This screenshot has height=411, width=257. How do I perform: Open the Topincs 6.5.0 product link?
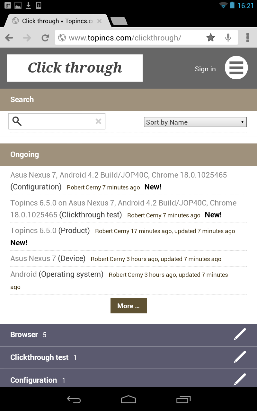click(x=33, y=231)
